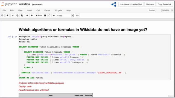Click the Visit repo button
Screen dimensions: 175x98
[150, 4]
